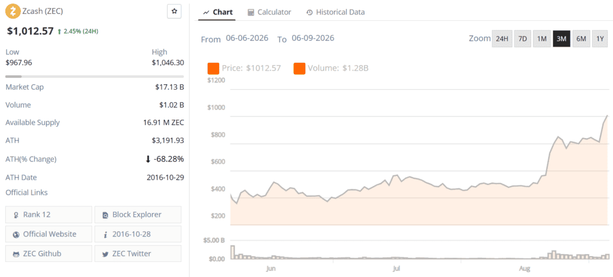Screen dimensions: 613x277
Task: Add Zcash to favorites with star button
Action: [x=174, y=11]
